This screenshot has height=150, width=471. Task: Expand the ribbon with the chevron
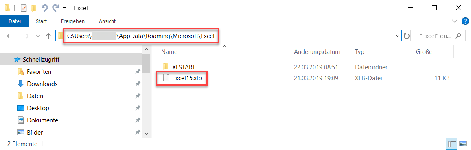click(x=454, y=21)
